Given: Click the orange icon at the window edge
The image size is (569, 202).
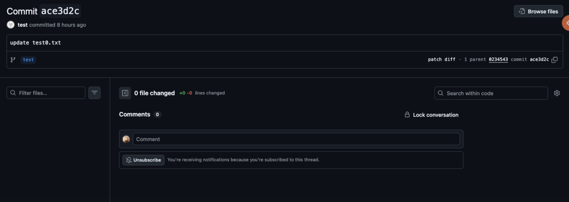Looking at the screenshot, I should tap(566, 23).
